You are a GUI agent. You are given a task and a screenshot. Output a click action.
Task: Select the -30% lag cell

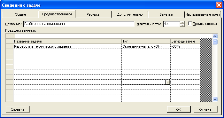185,46
